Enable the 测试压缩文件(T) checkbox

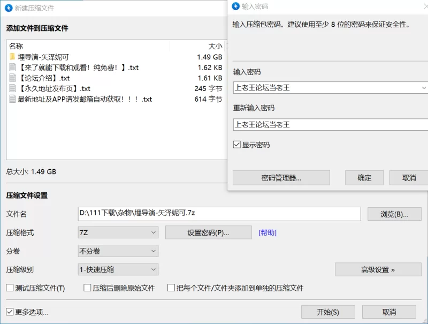(x=10, y=288)
